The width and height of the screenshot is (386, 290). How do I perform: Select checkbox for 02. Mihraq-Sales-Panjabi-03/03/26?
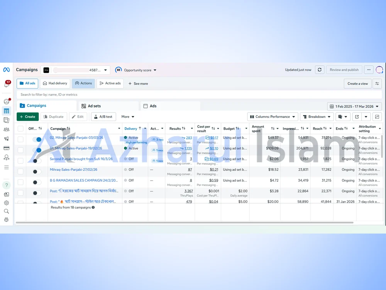[21, 139]
